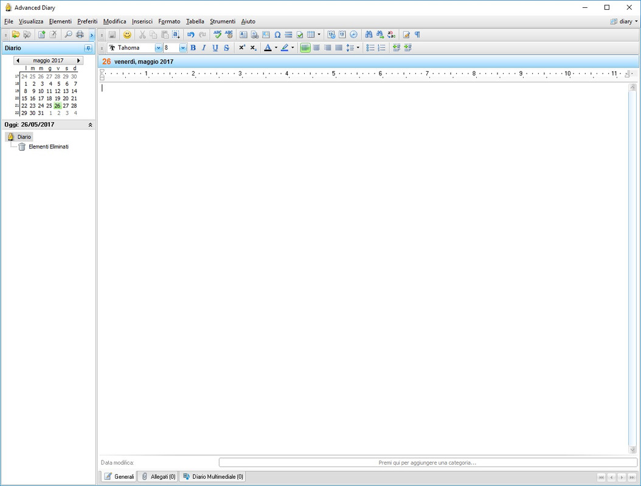Toggle bold formatting
This screenshot has height=486, width=641.
(193, 48)
